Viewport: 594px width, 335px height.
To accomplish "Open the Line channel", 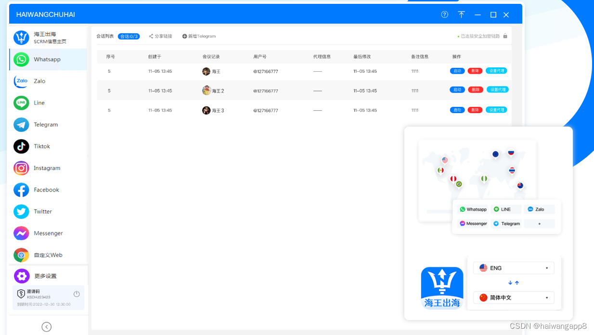I will (x=48, y=103).
